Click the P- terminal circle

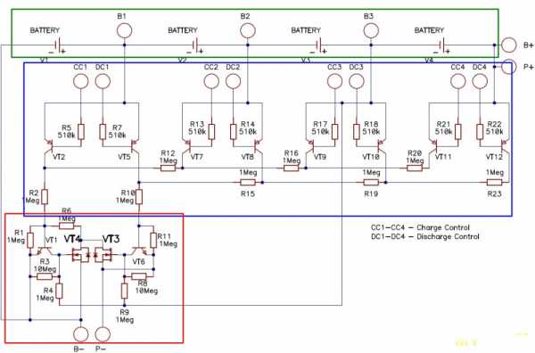click(103, 334)
